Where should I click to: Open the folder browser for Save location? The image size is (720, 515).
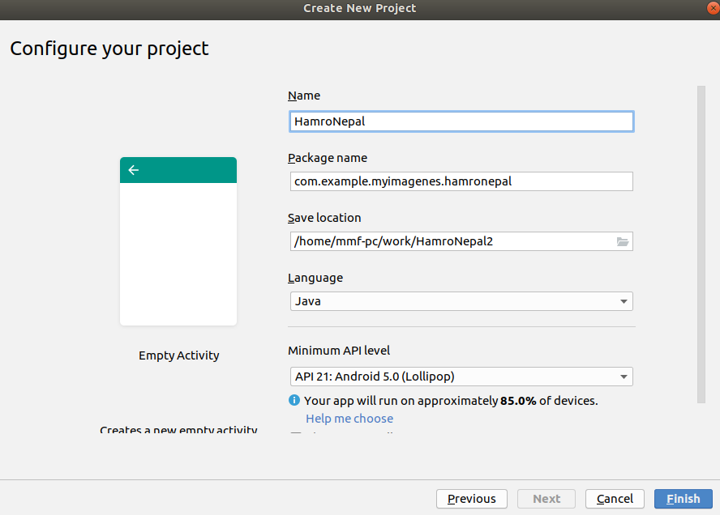click(623, 240)
